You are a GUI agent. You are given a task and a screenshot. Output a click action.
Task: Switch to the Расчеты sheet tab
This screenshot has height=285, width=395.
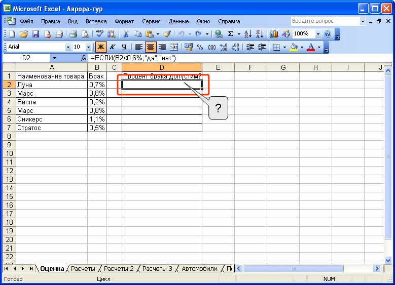(x=83, y=269)
